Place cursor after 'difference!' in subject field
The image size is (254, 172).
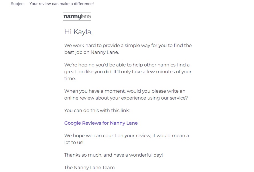point(94,4)
